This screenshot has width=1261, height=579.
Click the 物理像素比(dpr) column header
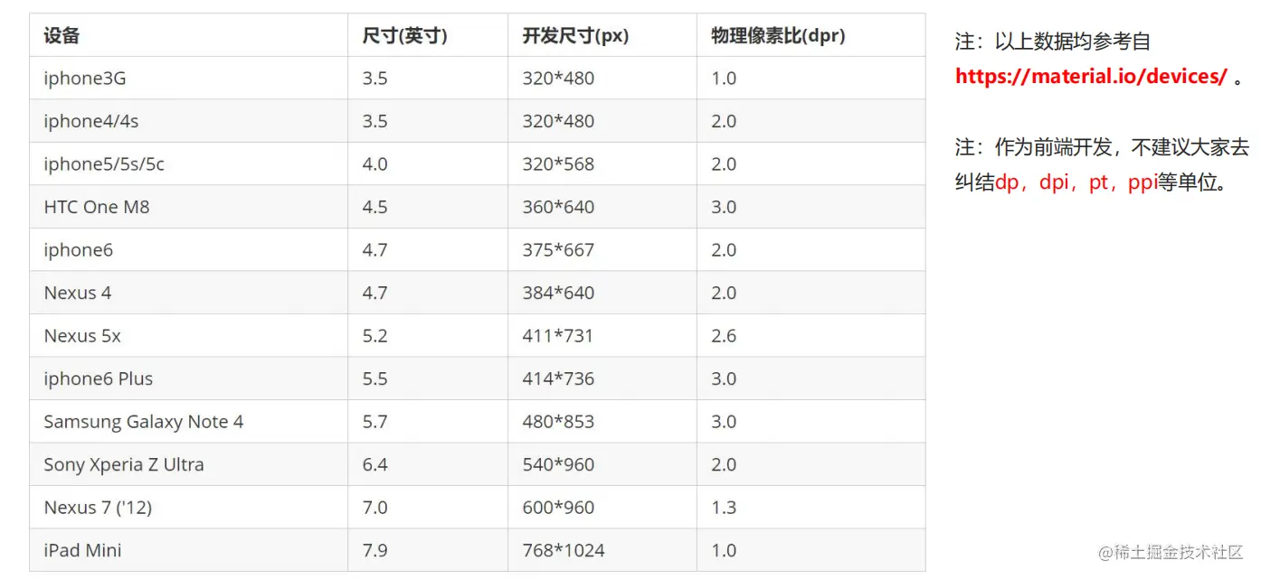[x=778, y=35]
